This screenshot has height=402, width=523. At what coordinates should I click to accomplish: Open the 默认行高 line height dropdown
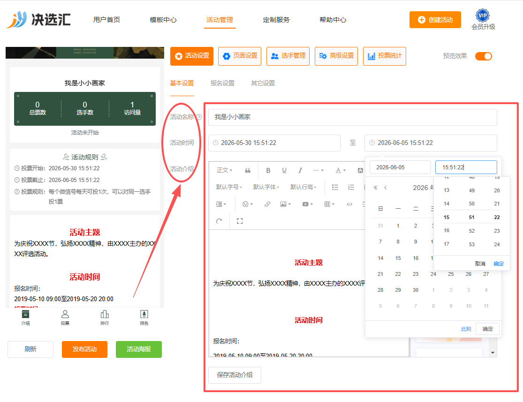tap(303, 187)
